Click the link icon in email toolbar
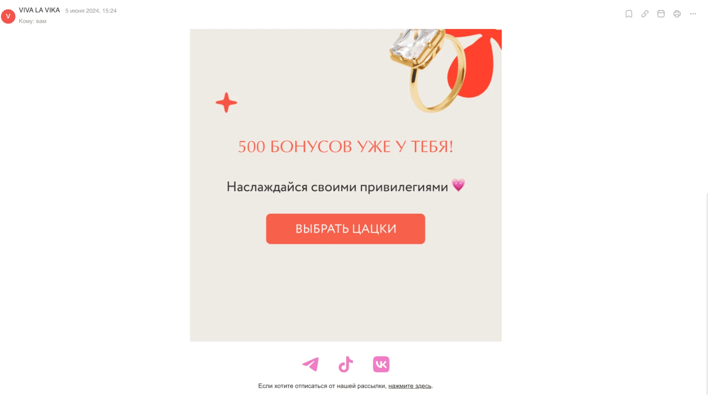This screenshot has height=398, width=708. (645, 14)
